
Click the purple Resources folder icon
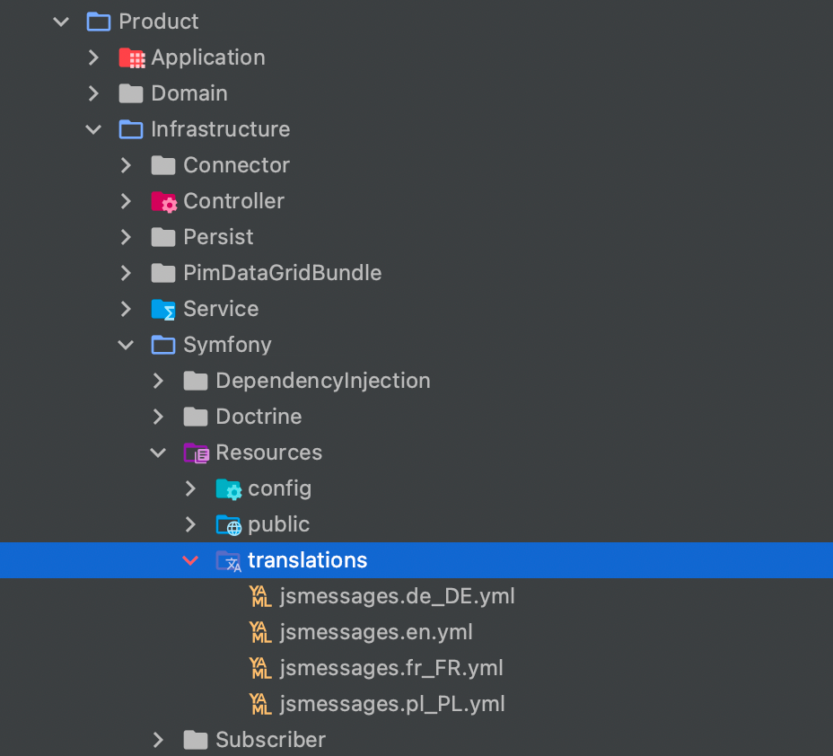(196, 453)
